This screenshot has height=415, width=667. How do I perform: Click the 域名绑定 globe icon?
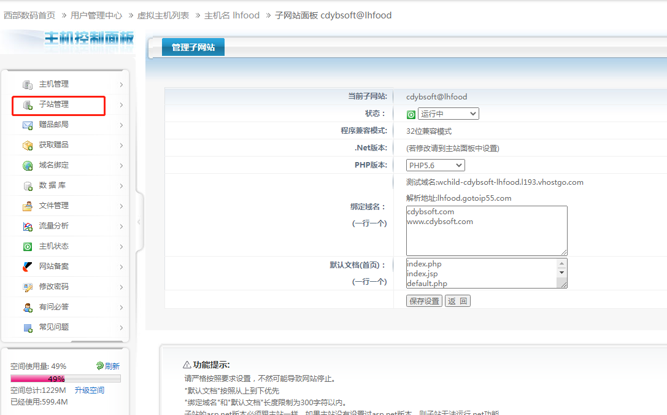click(x=28, y=166)
